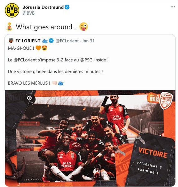Click the meditating person emoji

coord(9,26)
